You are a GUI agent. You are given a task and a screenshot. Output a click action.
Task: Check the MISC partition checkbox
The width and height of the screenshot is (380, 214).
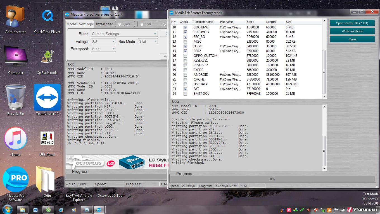[185, 42]
